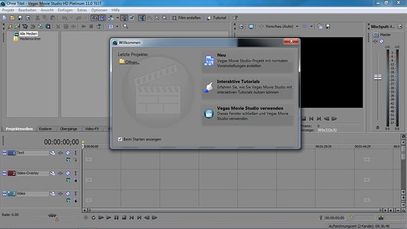Viewport: 407px width, 229px height.
Task: Click the Master volume fader in Mischpult
Action: (x=378, y=77)
